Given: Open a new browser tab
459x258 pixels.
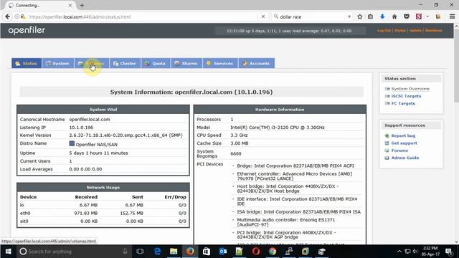Looking at the screenshot, I should (82, 5).
